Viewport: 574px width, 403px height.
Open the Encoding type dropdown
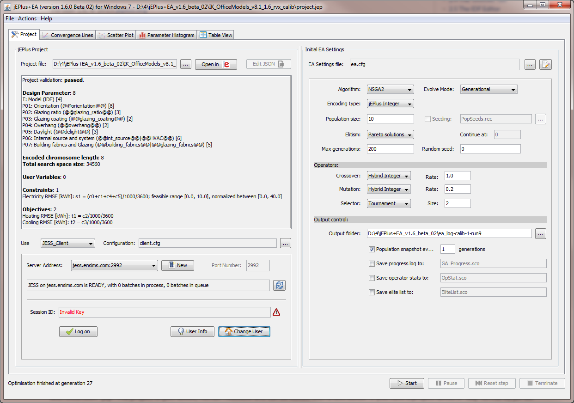point(390,104)
